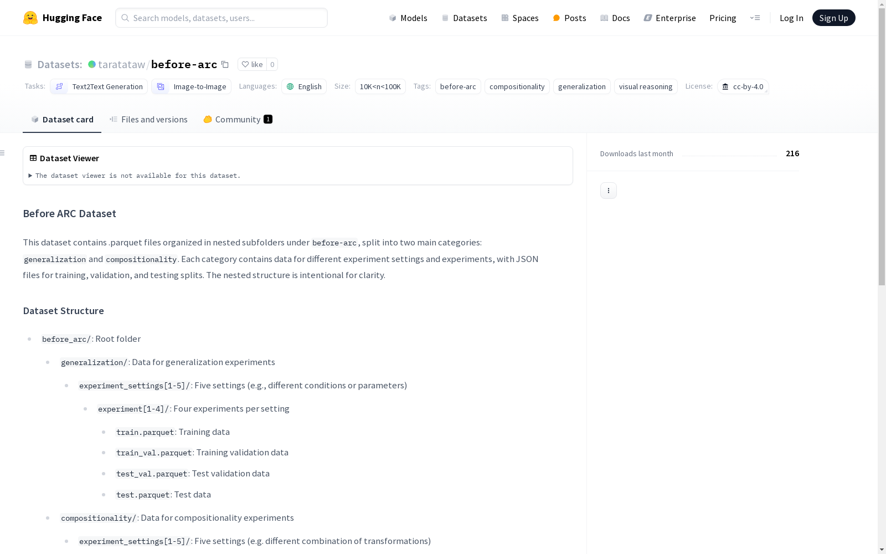Click the before-arc dataset title link
The image size is (886, 554).
[x=184, y=64]
